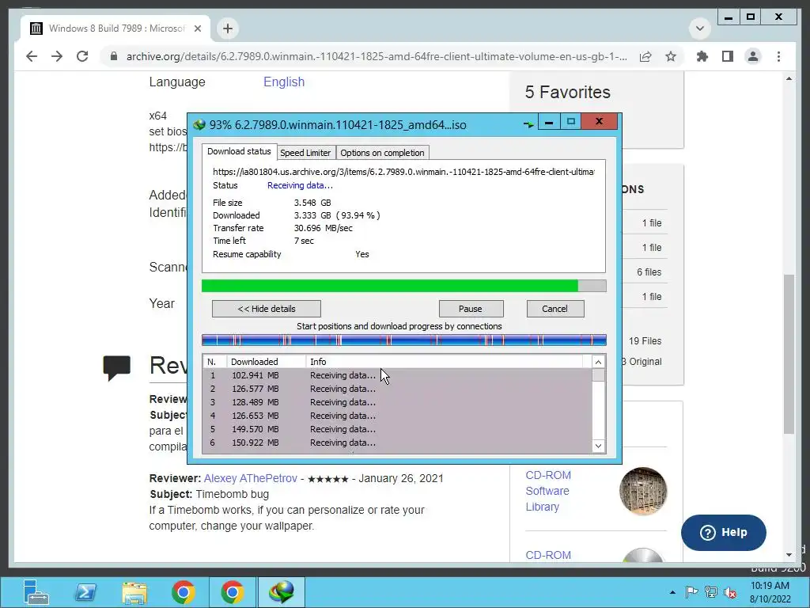The width and height of the screenshot is (810, 608).
Task: Open a new Chrome tab
Action: (228, 28)
